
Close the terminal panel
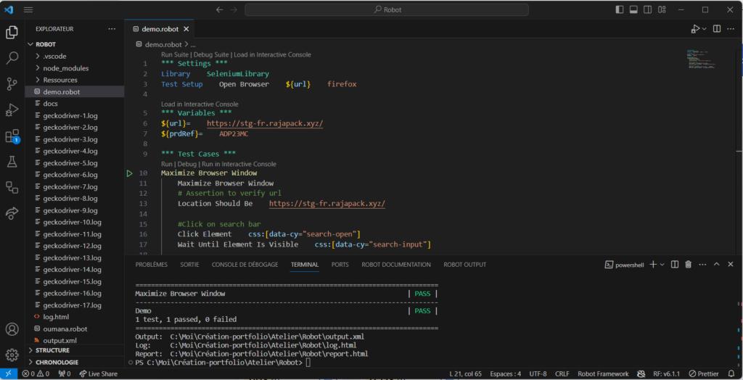731,265
